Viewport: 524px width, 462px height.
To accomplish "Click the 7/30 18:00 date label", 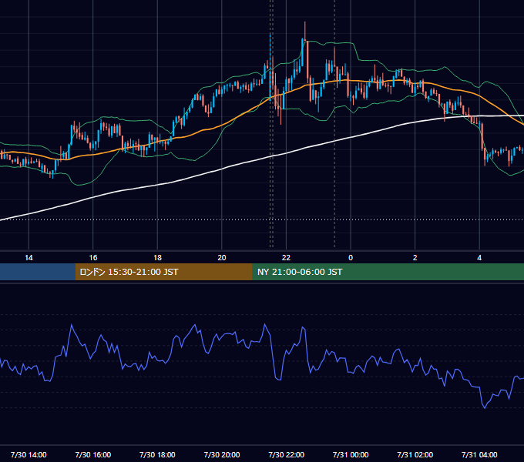I will click(x=157, y=454).
